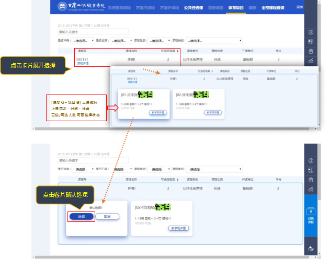Viewport: 329px width, 259px height.
Task: Go to 全校课程查询 tab
Action: coord(273,8)
